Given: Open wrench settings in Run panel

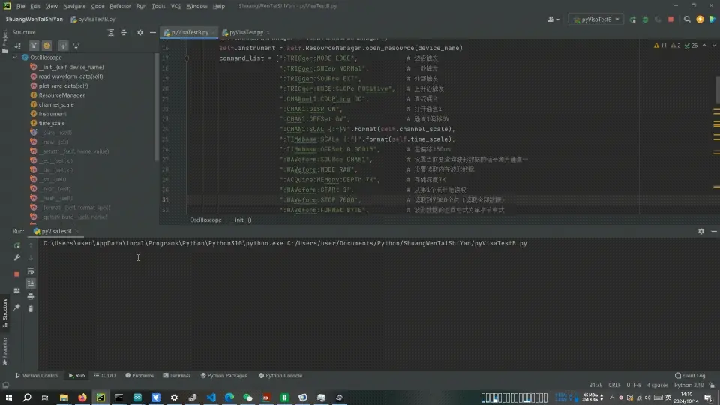Looking at the screenshot, I should 17,257.
